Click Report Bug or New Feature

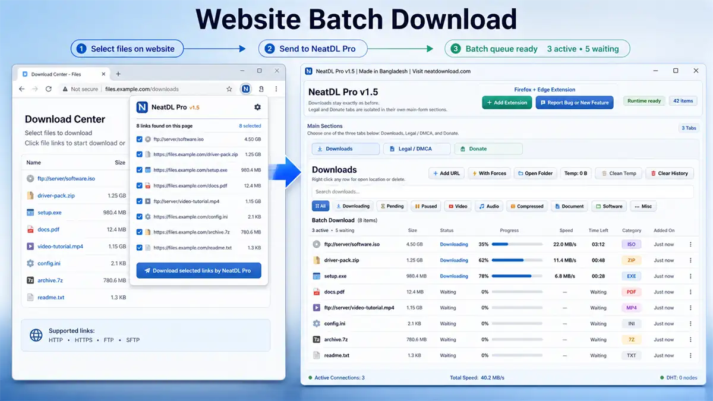tap(574, 102)
